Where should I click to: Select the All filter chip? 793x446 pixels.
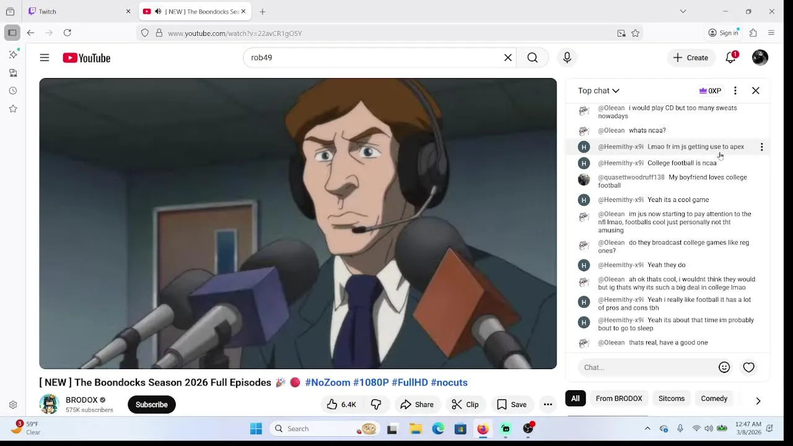576,398
